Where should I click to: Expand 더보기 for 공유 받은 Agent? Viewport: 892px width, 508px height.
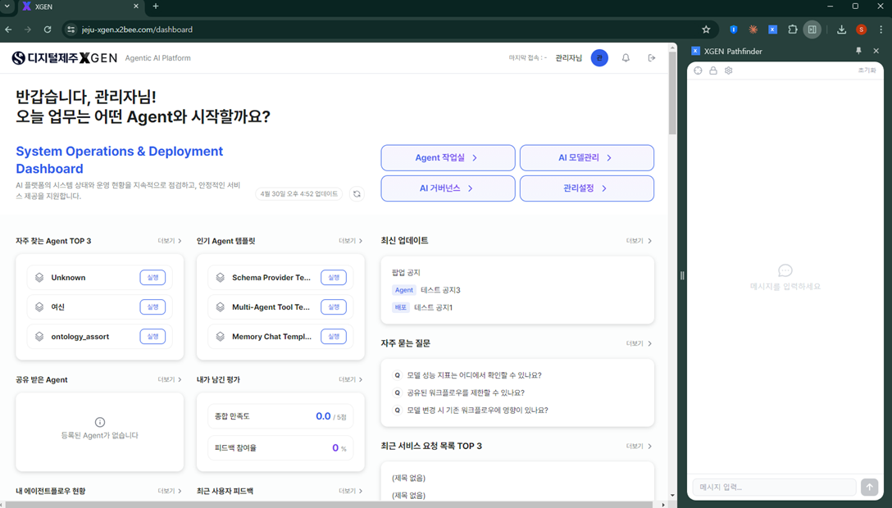pos(170,379)
